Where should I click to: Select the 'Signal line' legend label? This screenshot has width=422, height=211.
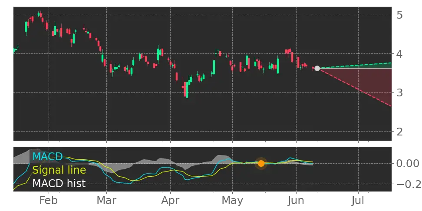[x=59, y=170]
